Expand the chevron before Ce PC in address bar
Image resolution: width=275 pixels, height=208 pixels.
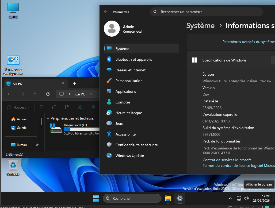(70, 94)
